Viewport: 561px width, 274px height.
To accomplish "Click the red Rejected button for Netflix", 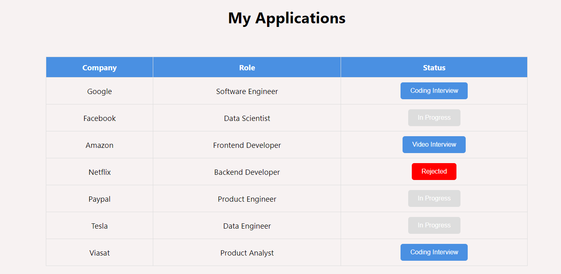I will pyautogui.click(x=434, y=172).
